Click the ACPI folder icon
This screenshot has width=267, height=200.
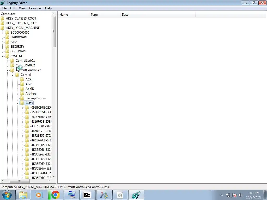(22, 79)
